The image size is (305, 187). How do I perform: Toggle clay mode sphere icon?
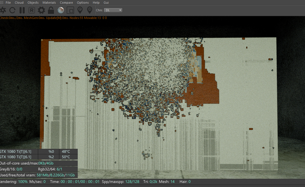click(x=61, y=10)
